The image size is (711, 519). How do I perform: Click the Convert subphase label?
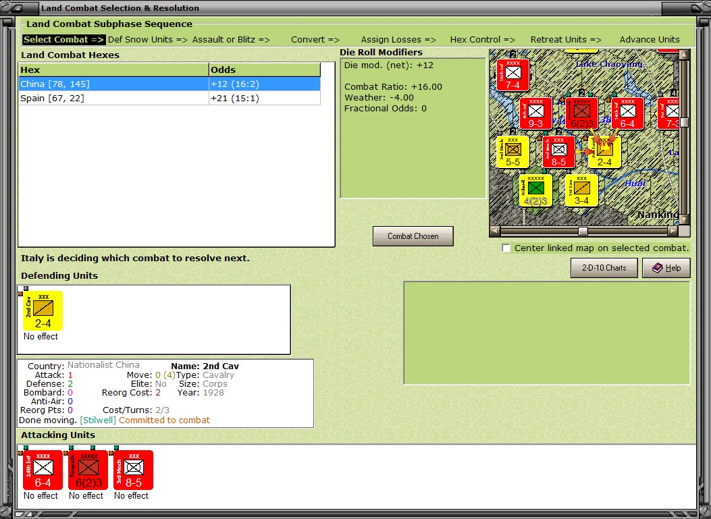point(315,39)
